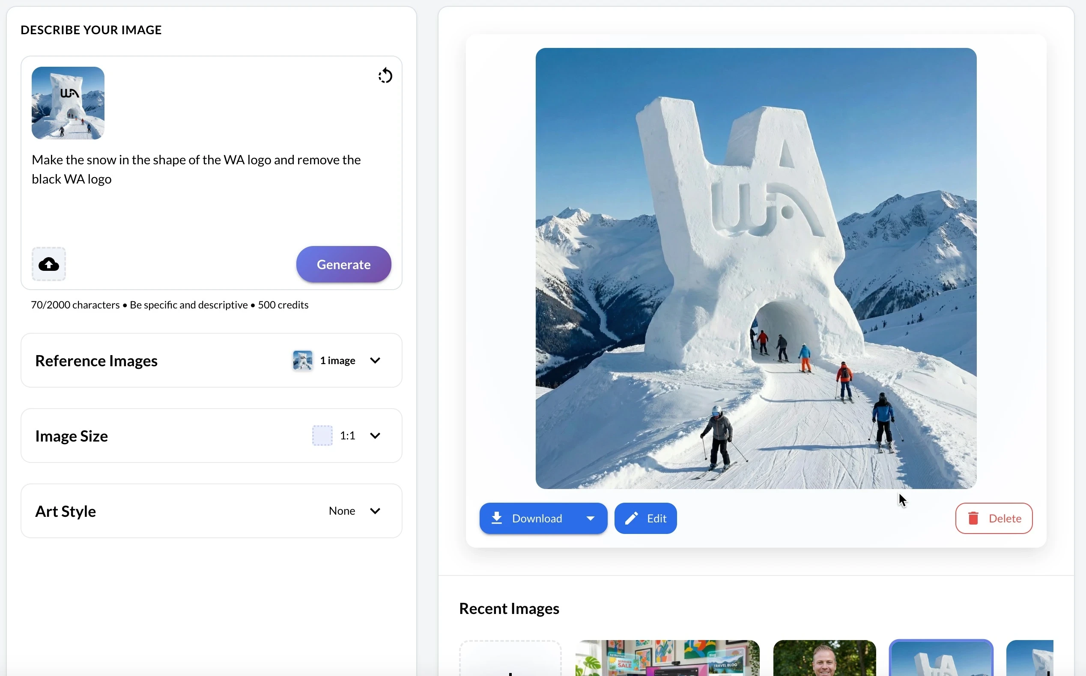The image size is (1086, 676).
Task: Click the pencil Edit button
Action: (645, 518)
